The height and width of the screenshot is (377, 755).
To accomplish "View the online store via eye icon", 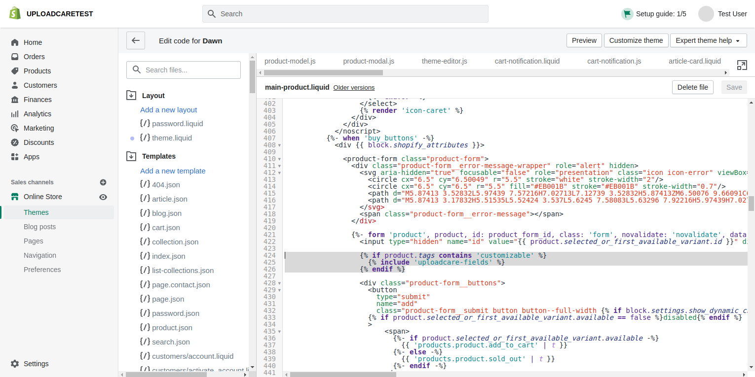I will 103,197.
